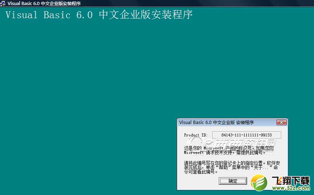Click the setup icon in the main title bar
The width and height of the screenshot is (314, 195).
3,3
